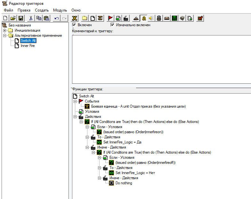Collapse the top-level 'Действия' node
This screenshot has width=251, height=199.
tap(75, 117)
